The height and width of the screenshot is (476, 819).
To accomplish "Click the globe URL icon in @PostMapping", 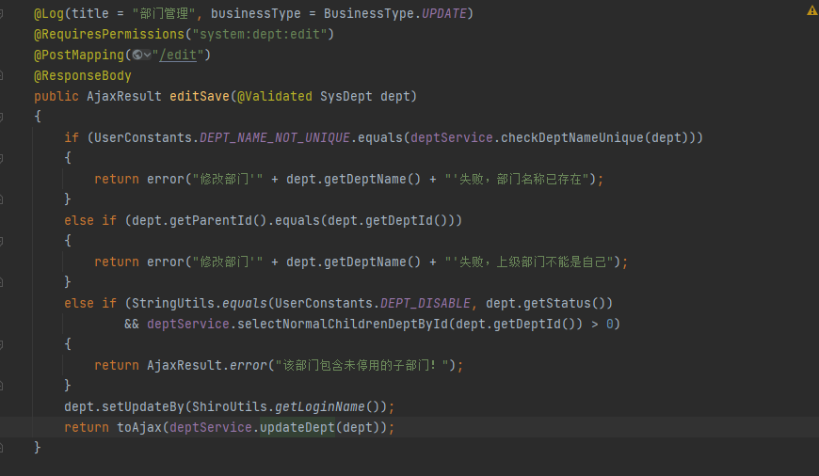I will (x=137, y=55).
